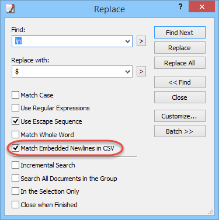
Task: Expand the Find history dropdown
Action: coord(127,41)
